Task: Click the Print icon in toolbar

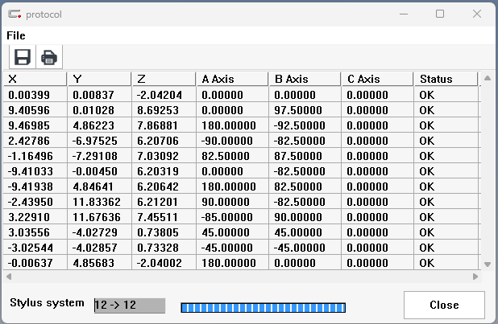Action: [48, 57]
